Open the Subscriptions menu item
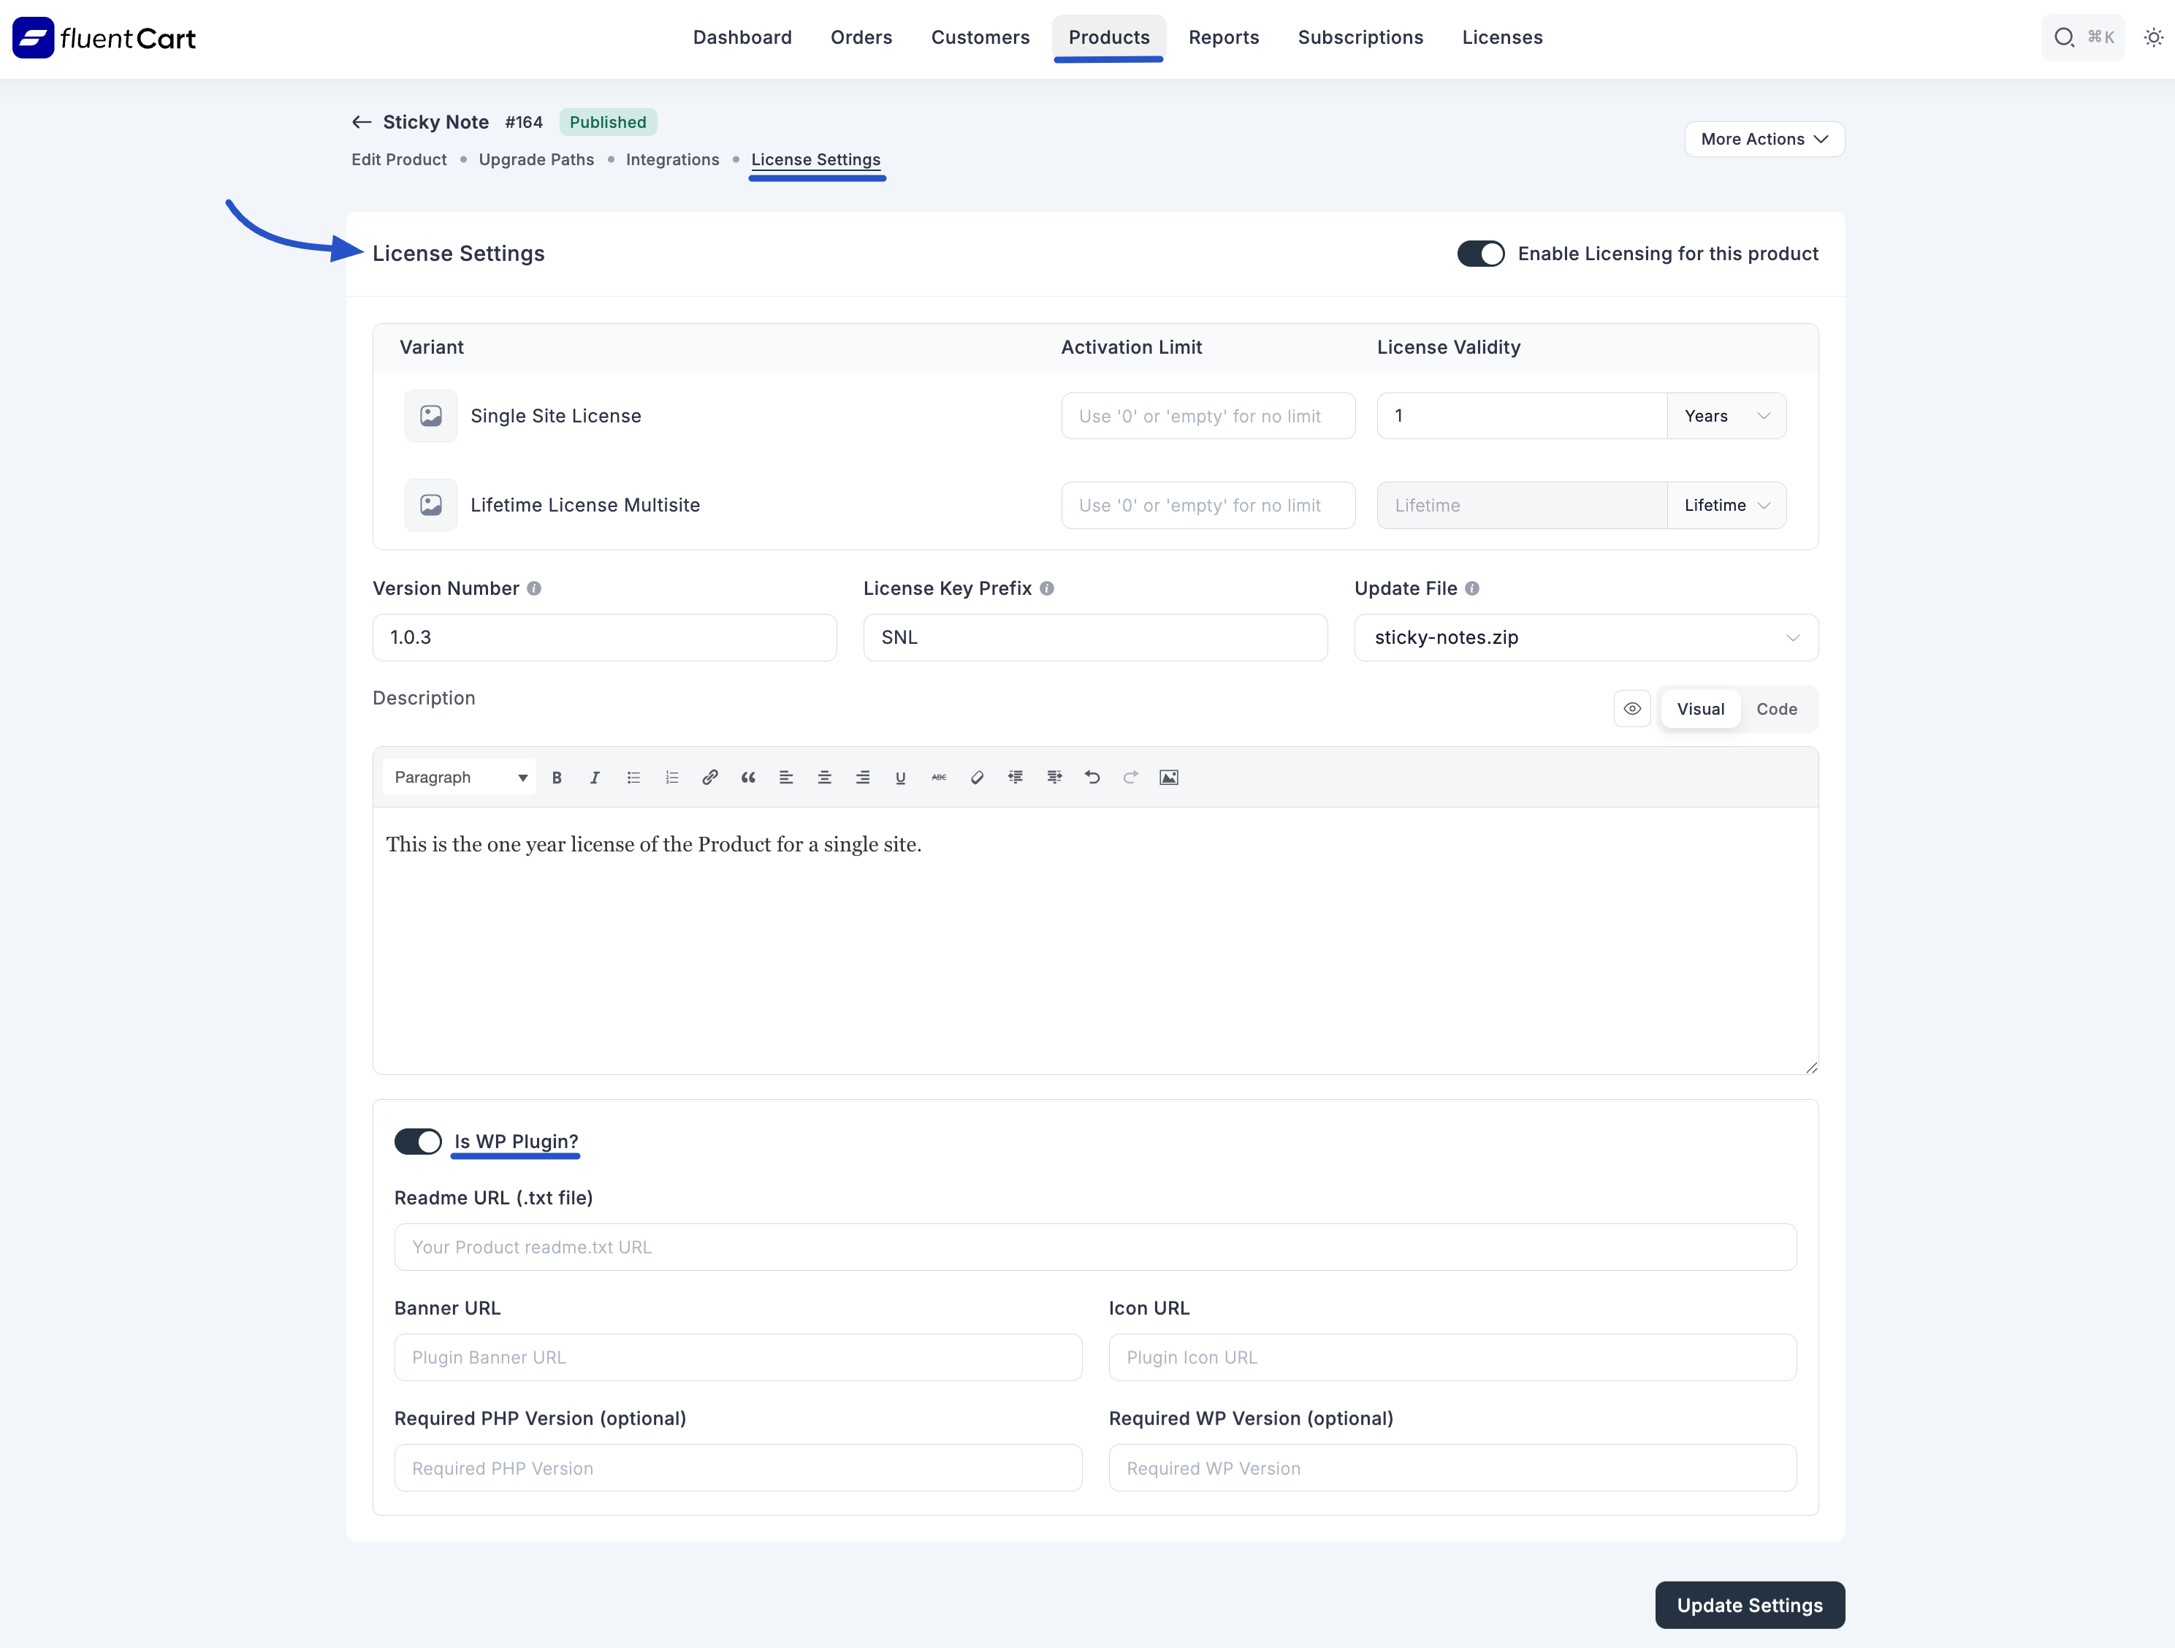 pyautogui.click(x=1361, y=37)
